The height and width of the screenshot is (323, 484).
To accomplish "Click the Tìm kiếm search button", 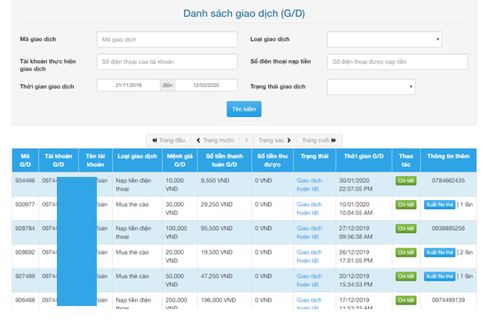I will tap(244, 109).
